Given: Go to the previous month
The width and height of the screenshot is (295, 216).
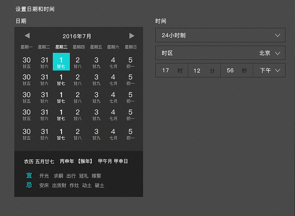Looking at the screenshot, I should 27,35.
